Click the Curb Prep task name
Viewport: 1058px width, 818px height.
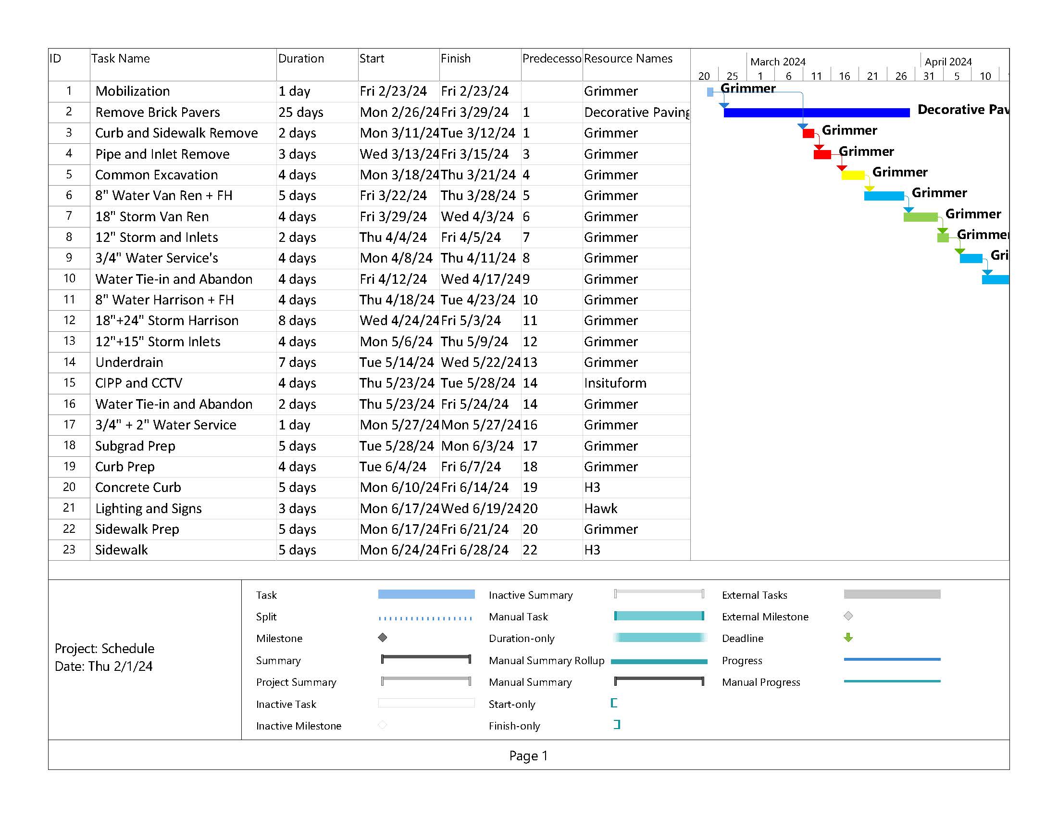click(x=125, y=467)
